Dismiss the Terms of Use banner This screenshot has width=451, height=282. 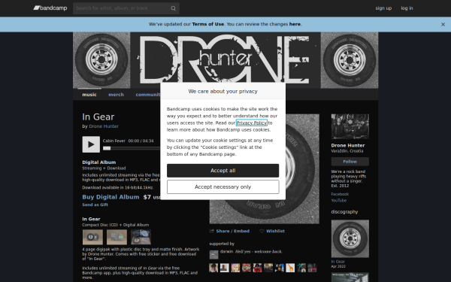[443, 25]
